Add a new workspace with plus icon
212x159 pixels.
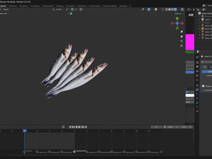pos(130,6)
